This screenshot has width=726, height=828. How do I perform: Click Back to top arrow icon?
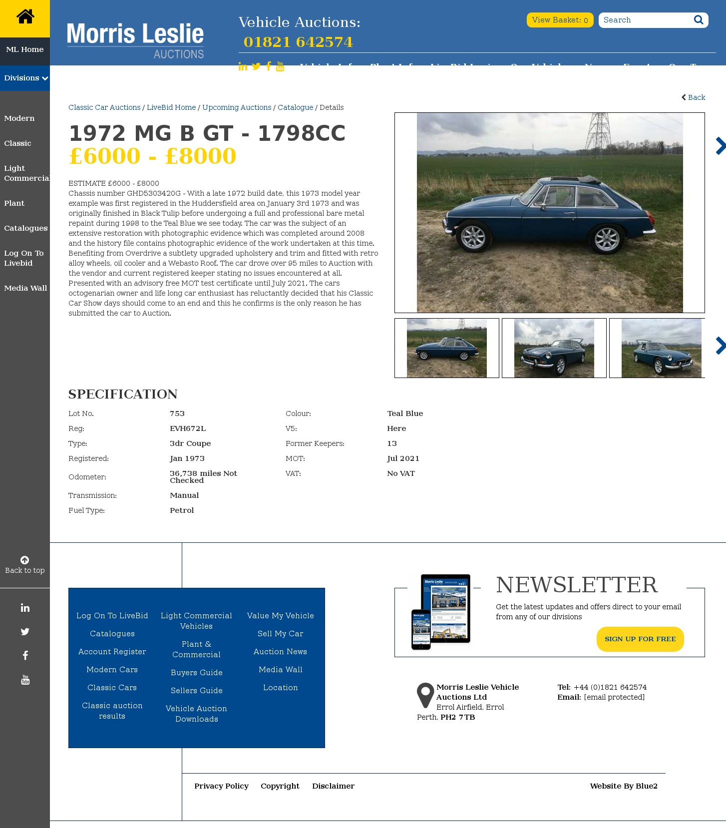(x=24, y=560)
